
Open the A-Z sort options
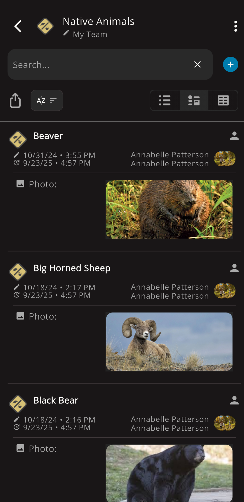47,100
